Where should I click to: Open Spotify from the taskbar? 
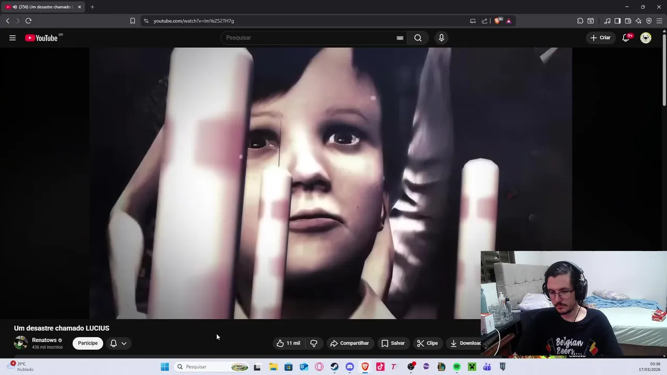(456, 367)
